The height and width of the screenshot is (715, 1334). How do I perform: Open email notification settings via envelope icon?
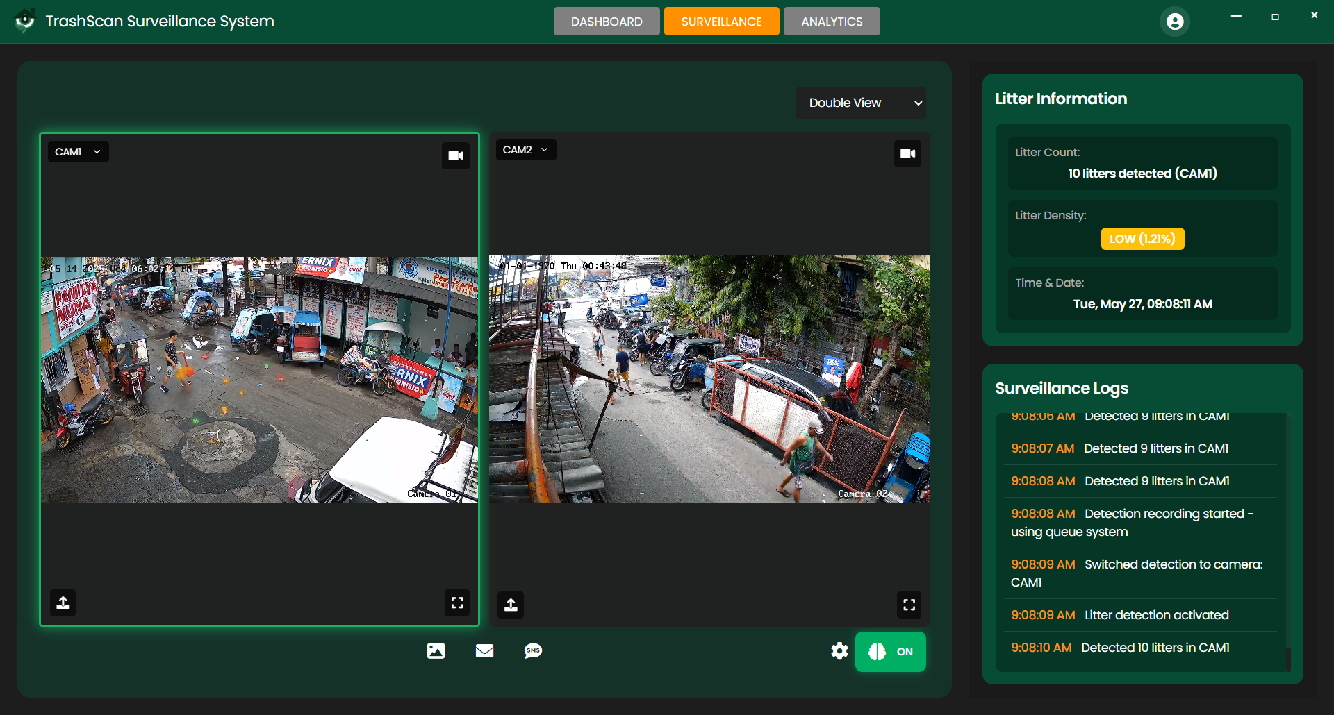point(484,651)
